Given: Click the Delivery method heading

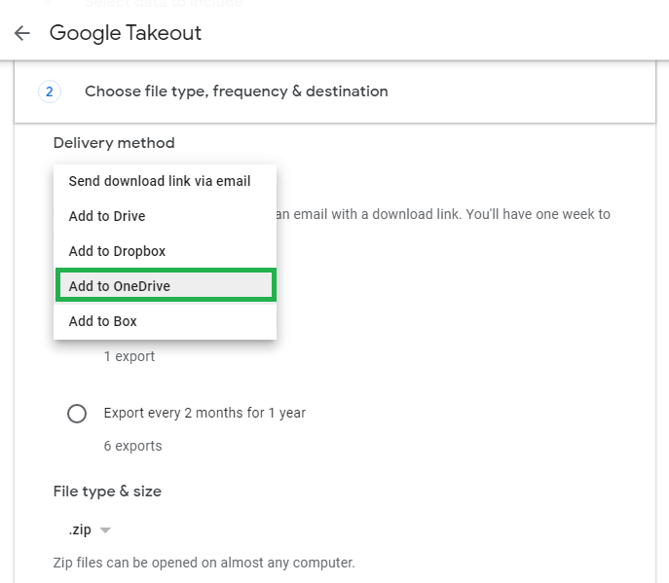Looking at the screenshot, I should tap(114, 143).
